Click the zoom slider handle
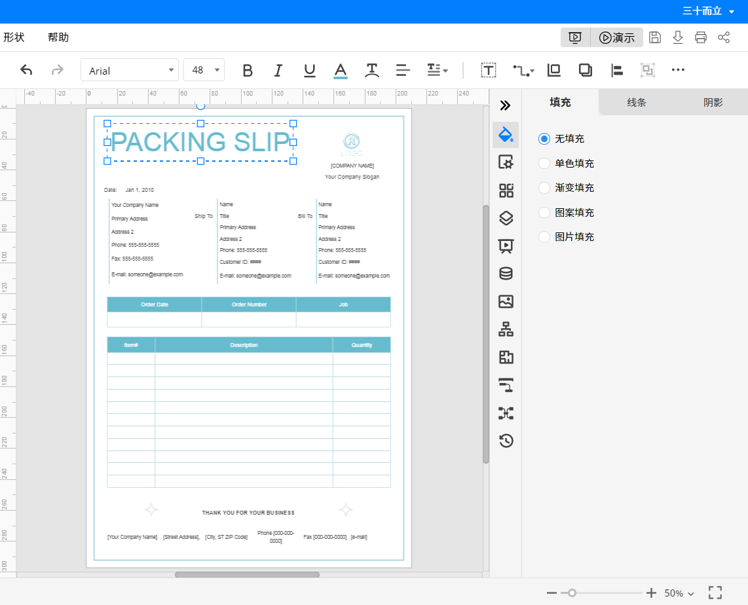748x605 pixels. pos(572,593)
